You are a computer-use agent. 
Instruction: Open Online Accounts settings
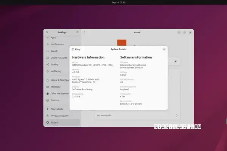tap(62, 58)
